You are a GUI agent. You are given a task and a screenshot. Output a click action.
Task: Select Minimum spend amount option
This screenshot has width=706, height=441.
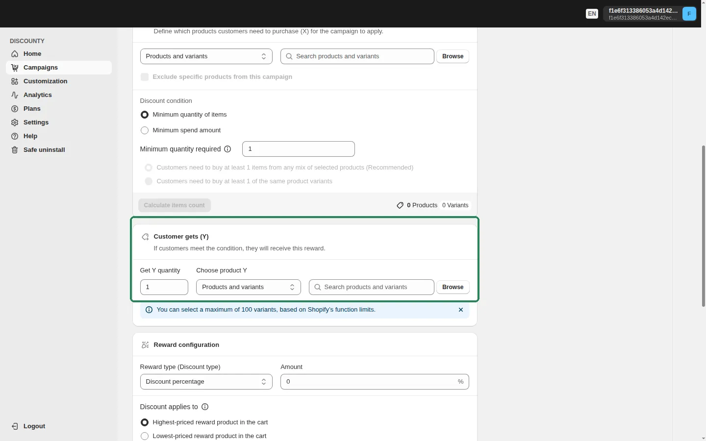145,130
